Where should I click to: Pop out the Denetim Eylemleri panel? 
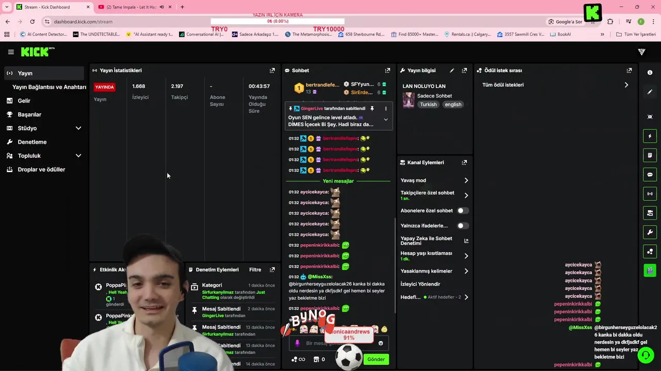click(272, 269)
